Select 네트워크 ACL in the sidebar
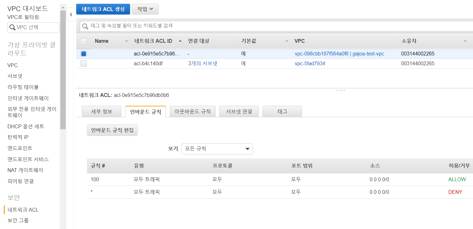Viewport: 473px width, 229px height. pos(23,210)
